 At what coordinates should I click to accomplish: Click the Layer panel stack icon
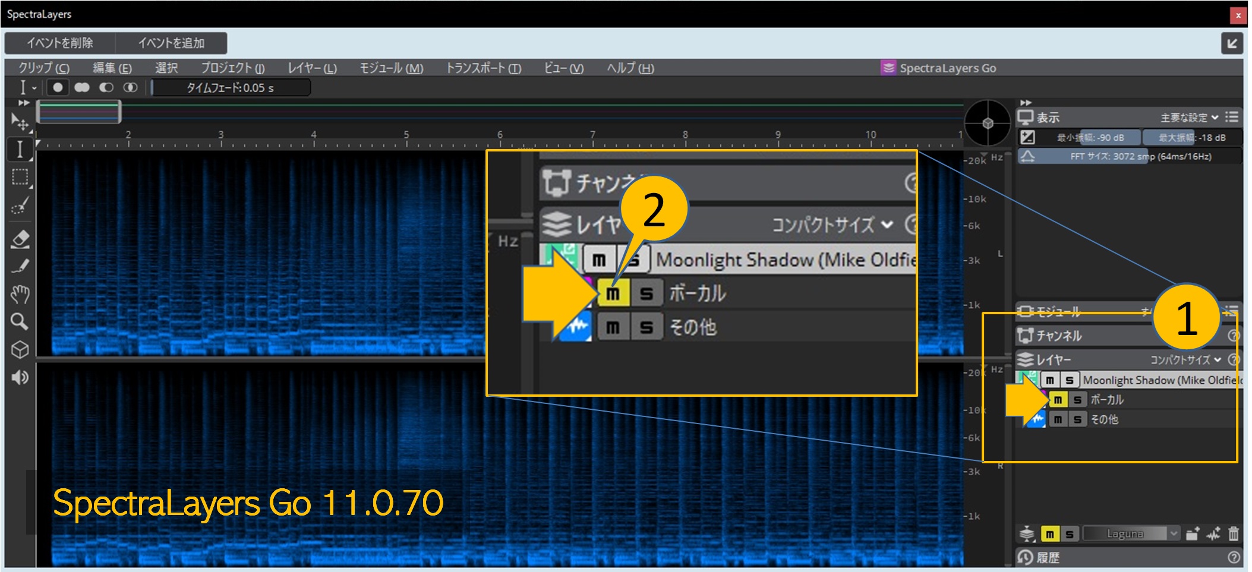(1026, 359)
